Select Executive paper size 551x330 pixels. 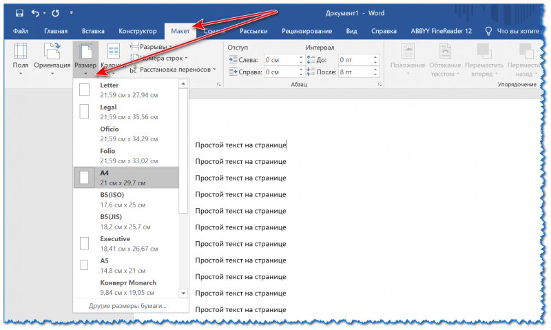(x=126, y=244)
